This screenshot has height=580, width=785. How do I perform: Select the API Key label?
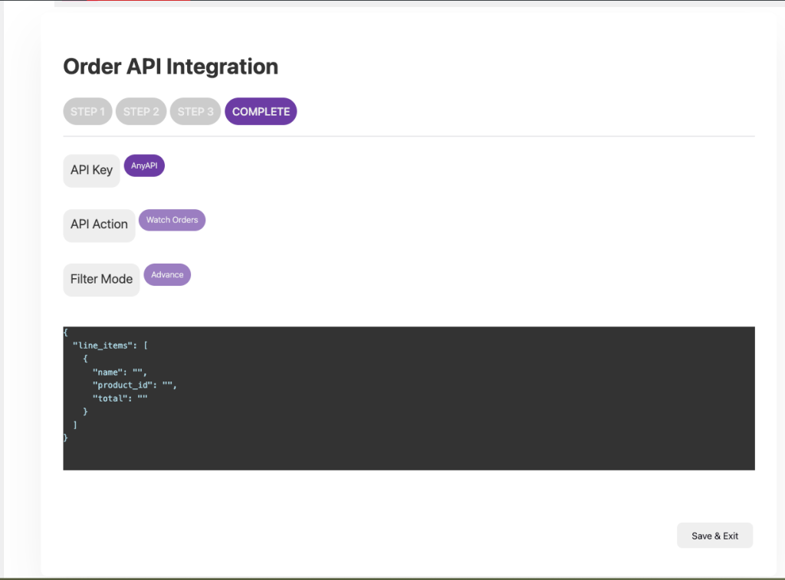click(91, 170)
